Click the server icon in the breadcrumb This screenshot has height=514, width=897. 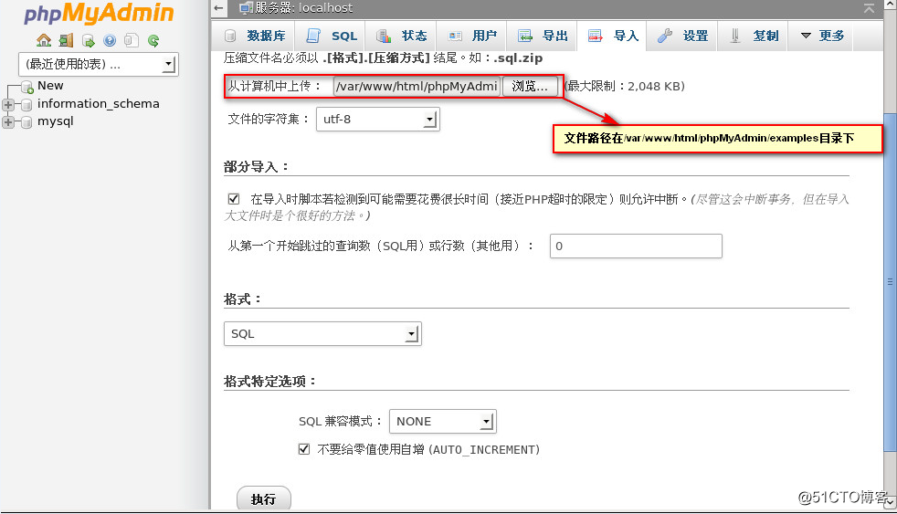(x=246, y=8)
